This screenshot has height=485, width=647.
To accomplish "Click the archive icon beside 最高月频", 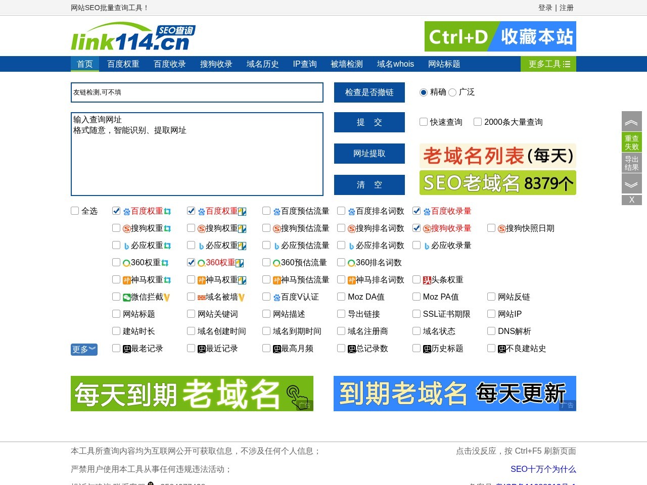I will pyautogui.click(x=277, y=349).
